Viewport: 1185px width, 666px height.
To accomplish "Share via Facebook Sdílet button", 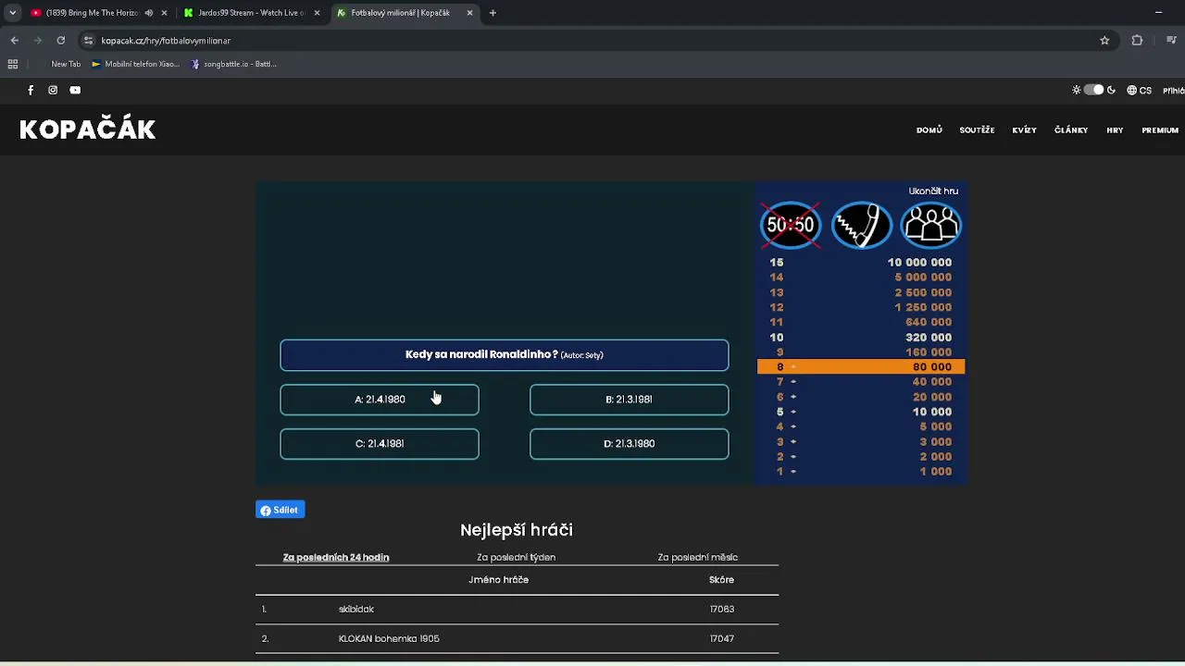I will point(280,510).
